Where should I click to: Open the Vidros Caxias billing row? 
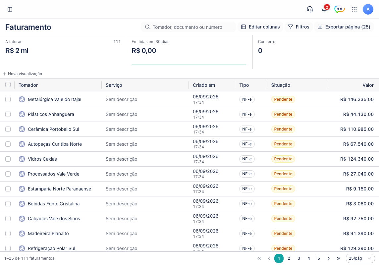click(189, 159)
